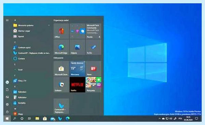Open the To Do tile
Viewport: 205px width, 125px height.
[94, 47]
